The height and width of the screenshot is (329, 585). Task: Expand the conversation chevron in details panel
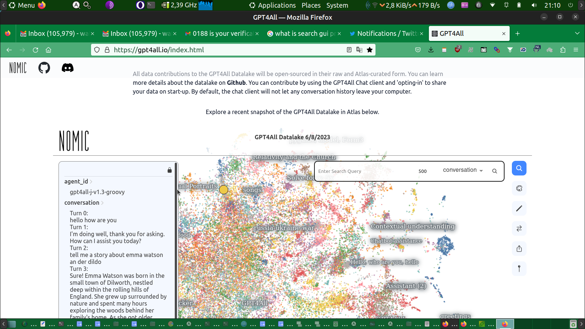(102, 203)
